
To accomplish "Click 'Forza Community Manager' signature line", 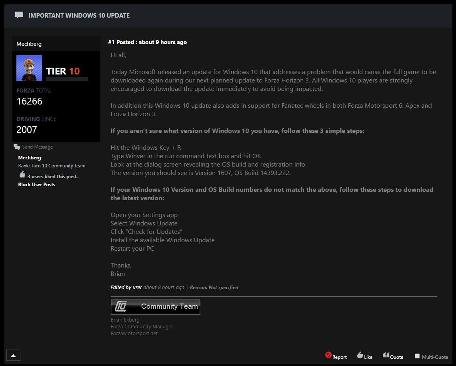I will click(x=142, y=327).
